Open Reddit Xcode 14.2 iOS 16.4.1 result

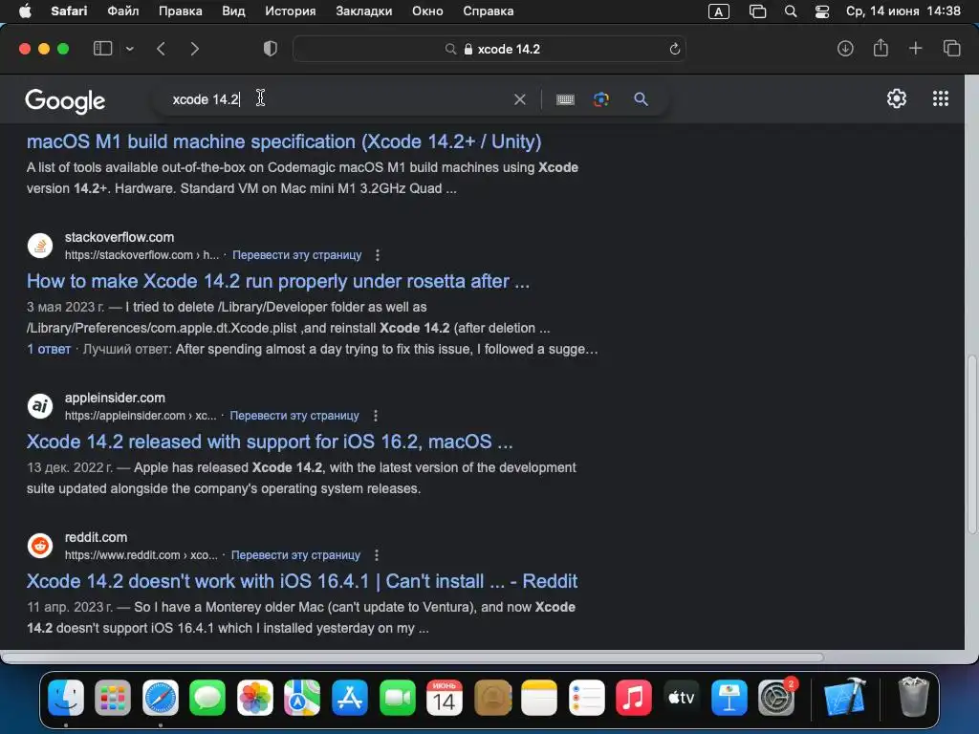[x=301, y=582]
